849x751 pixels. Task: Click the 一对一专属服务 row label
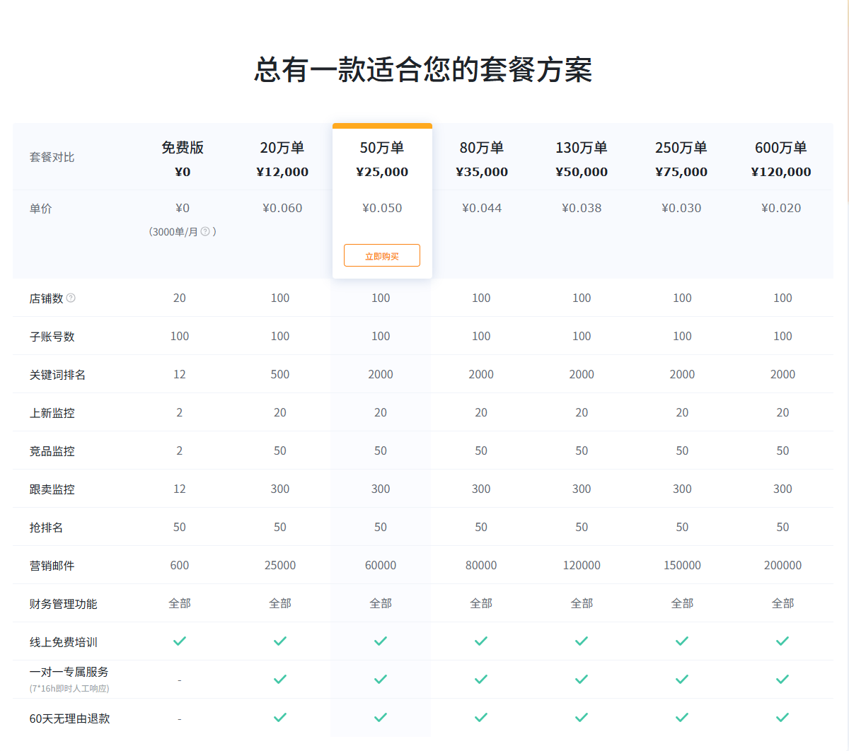click(x=69, y=672)
